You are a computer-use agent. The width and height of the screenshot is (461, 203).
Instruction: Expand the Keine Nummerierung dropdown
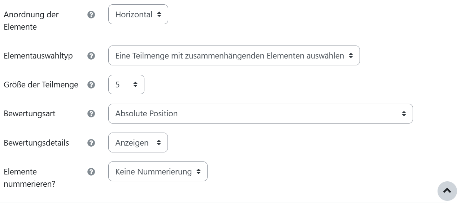point(158,172)
